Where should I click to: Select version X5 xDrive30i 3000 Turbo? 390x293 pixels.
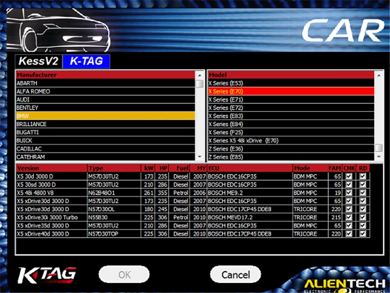[x=52, y=217]
